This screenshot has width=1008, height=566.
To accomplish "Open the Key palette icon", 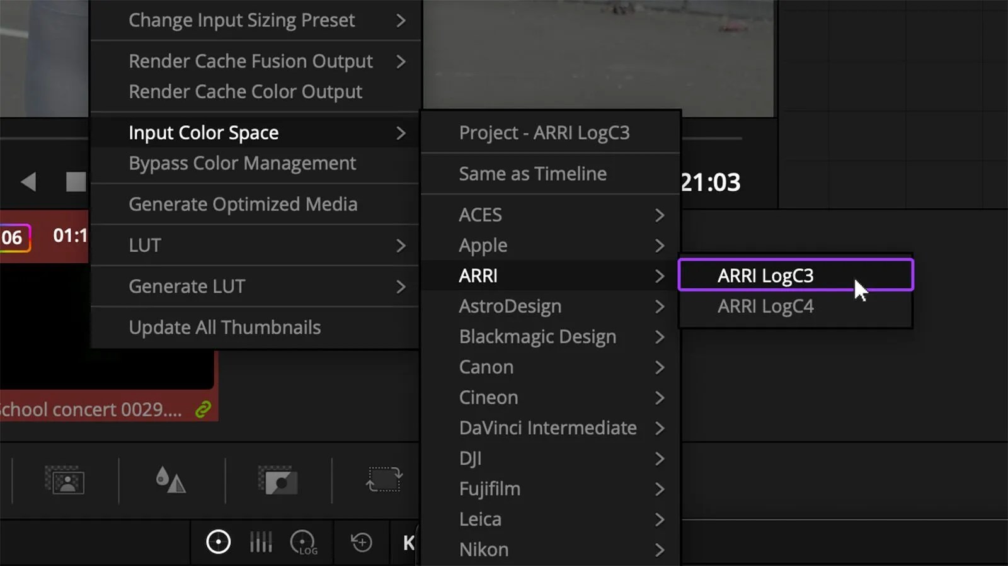I will (278, 480).
